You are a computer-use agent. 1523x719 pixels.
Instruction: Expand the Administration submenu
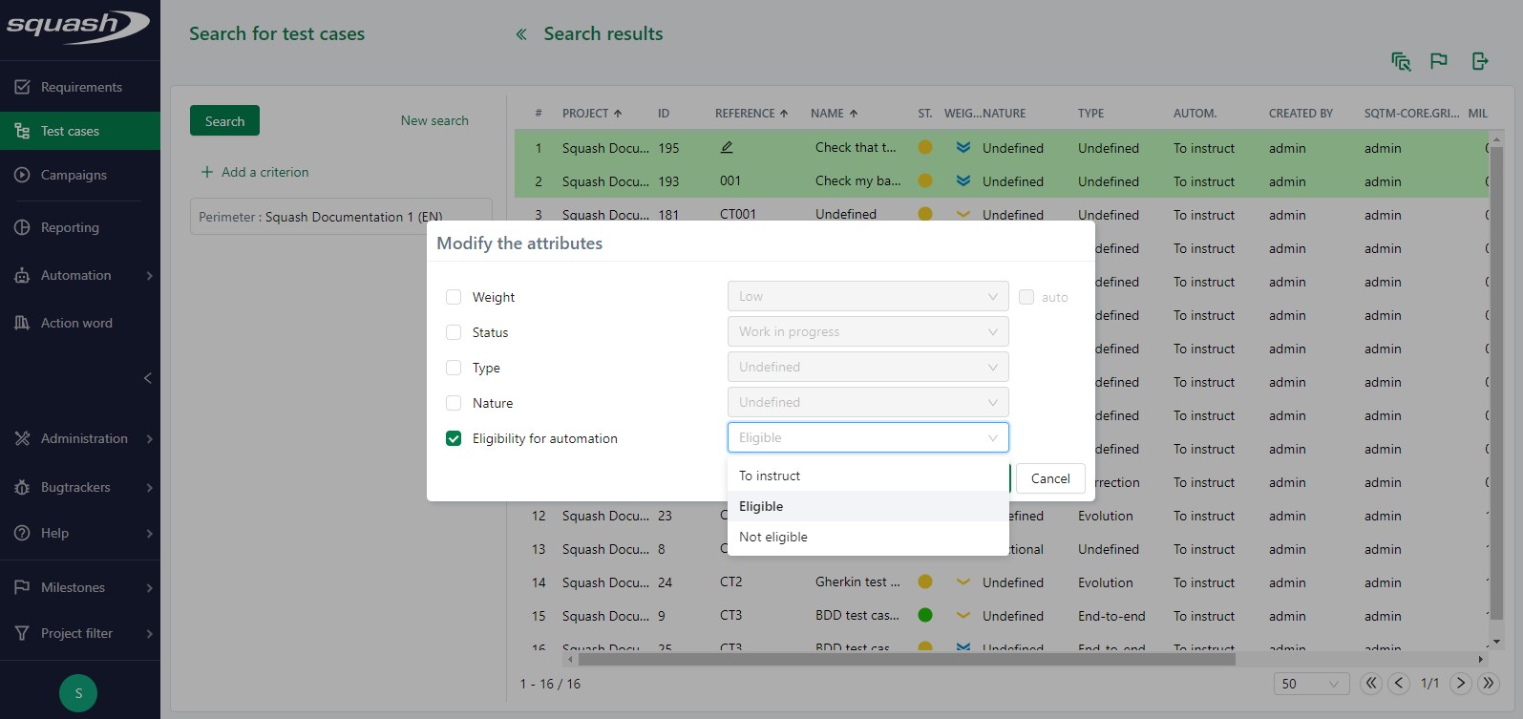pos(149,439)
